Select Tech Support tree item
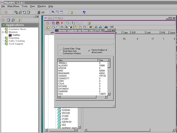177x133 pixels. click(x=16, y=44)
